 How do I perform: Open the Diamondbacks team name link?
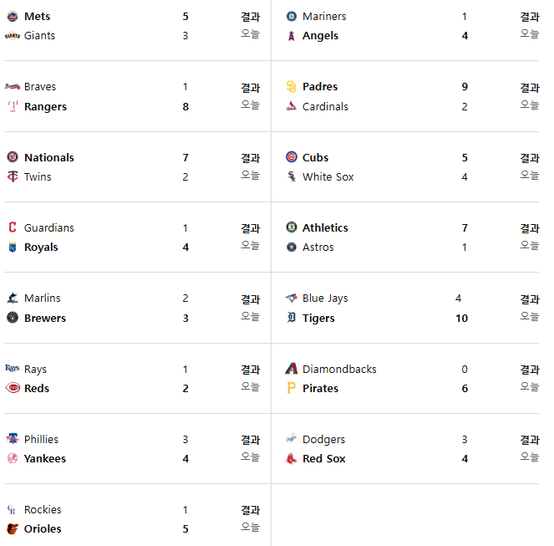coord(339,370)
